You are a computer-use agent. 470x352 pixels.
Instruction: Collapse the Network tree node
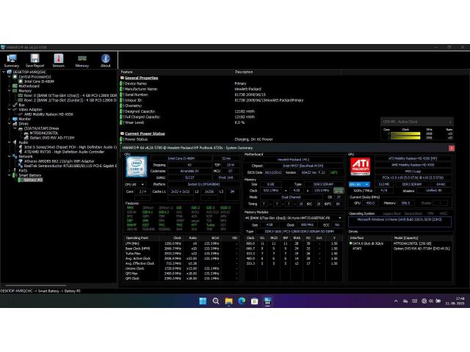(x=10, y=156)
